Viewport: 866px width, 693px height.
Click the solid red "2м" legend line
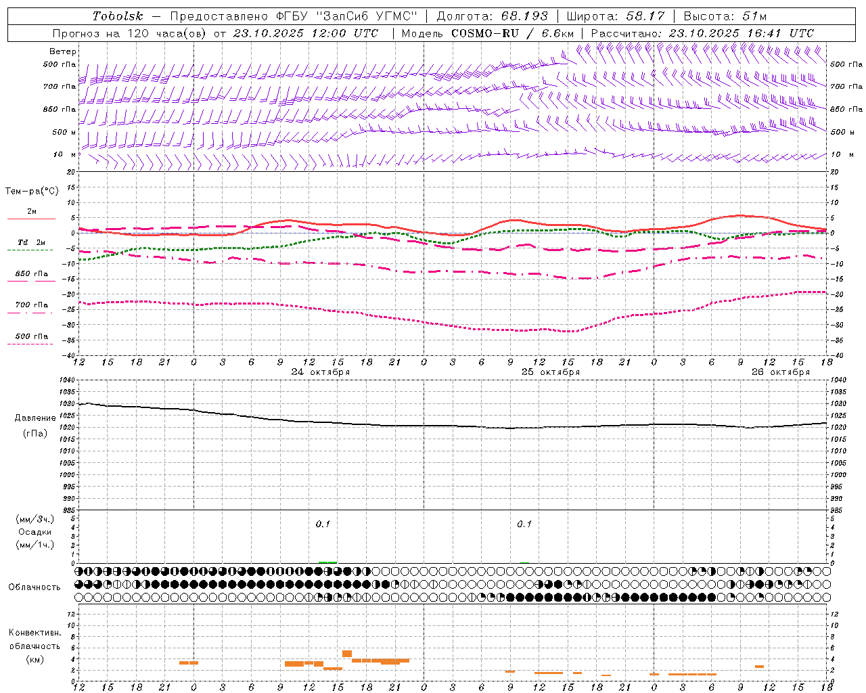(x=31, y=219)
